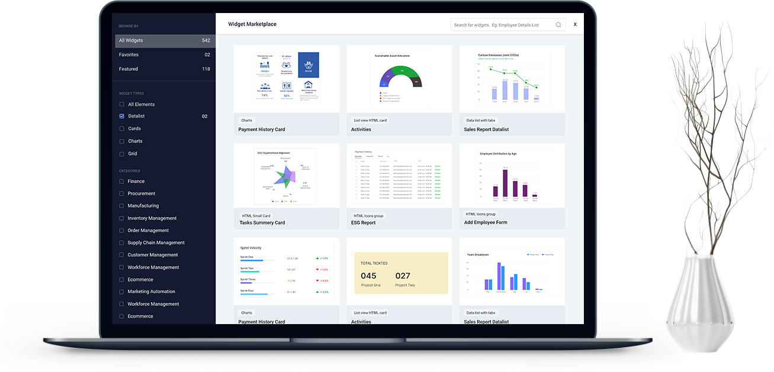Open the Employee Distribution by Age chart
Screen dimensions: 774x372
tap(512, 176)
